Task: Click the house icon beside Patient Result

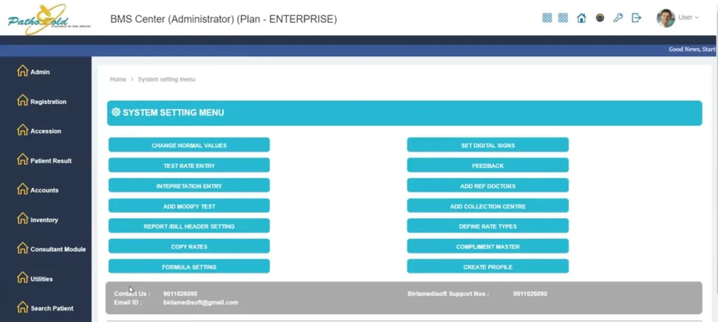Action: coord(22,160)
